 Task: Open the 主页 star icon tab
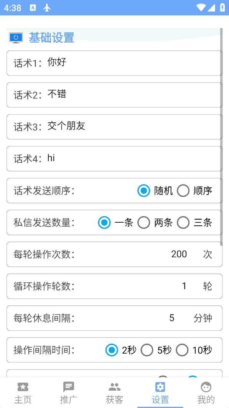(x=23, y=387)
